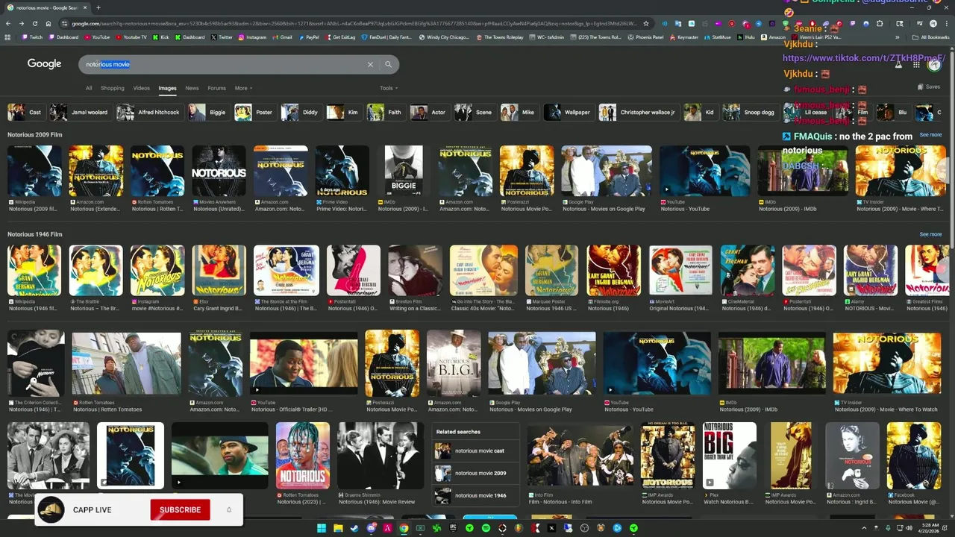
Task: Filter images by the Wallpaper chip
Action: click(568, 112)
